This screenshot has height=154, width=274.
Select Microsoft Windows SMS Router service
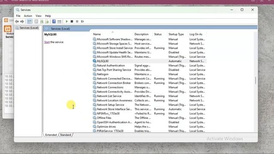[x=149, y=56]
